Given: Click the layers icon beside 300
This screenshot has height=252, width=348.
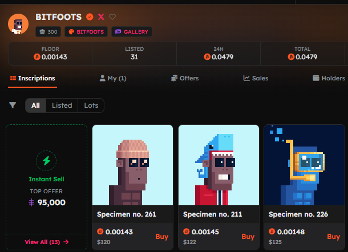Looking at the screenshot, I should (x=42, y=32).
